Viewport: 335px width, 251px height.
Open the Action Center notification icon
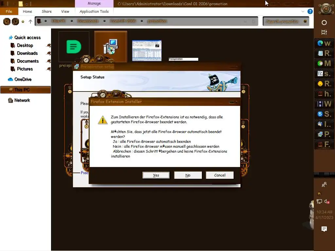coord(324,229)
